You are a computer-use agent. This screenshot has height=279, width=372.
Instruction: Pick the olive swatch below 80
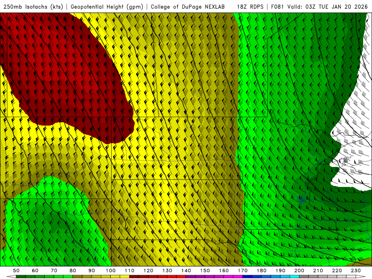coord(78,277)
